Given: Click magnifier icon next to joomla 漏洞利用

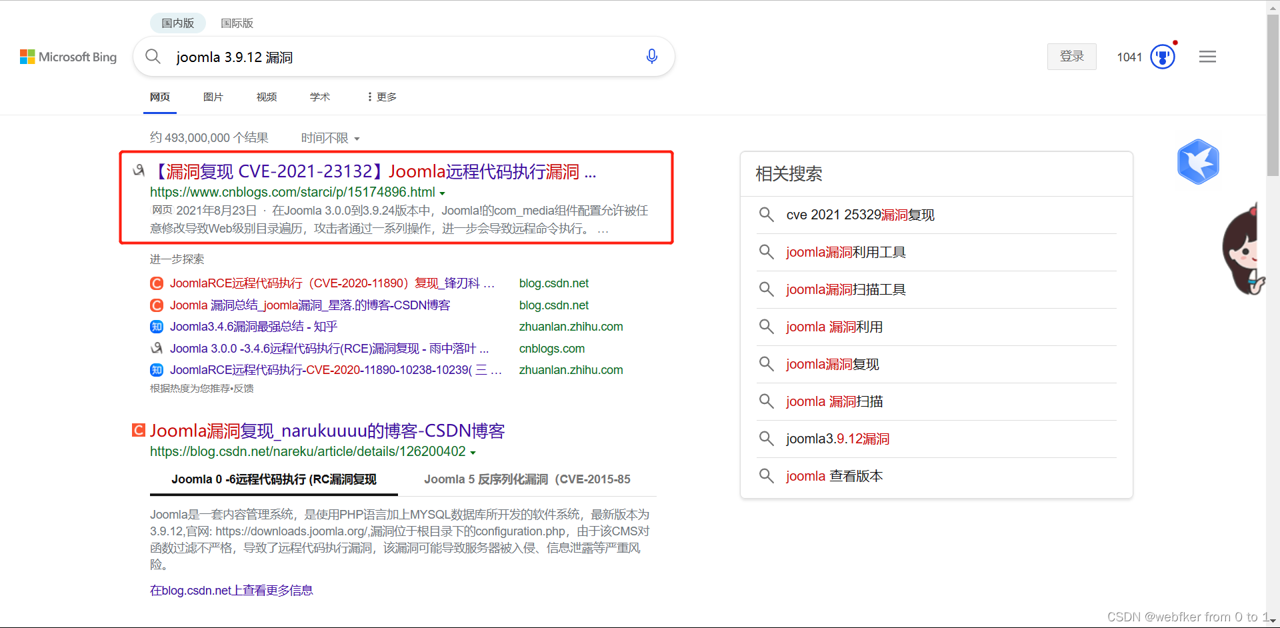Looking at the screenshot, I should tap(767, 327).
